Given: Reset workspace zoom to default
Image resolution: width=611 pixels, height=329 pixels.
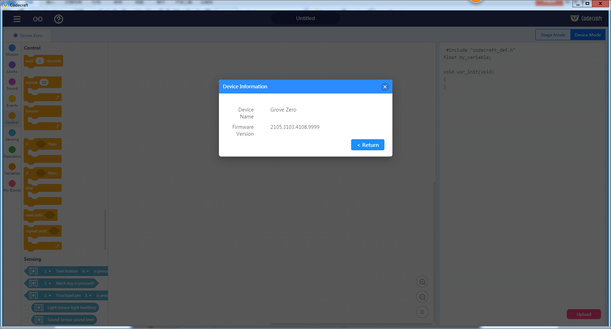Looking at the screenshot, I should [x=422, y=312].
